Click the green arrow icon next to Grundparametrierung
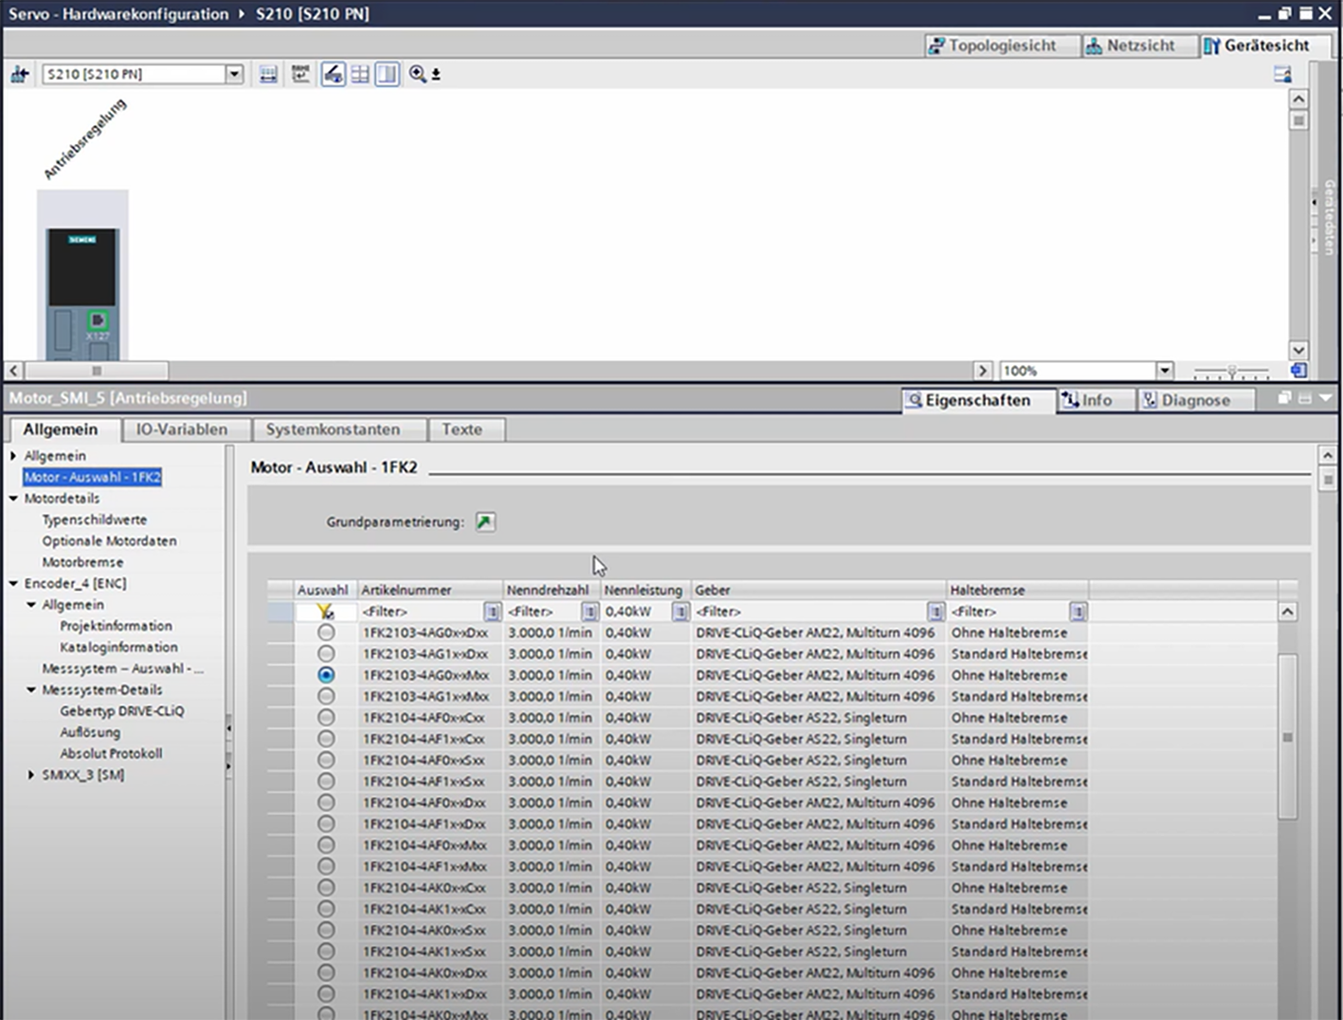1343x1020 pixels. [x=485, y=522]
